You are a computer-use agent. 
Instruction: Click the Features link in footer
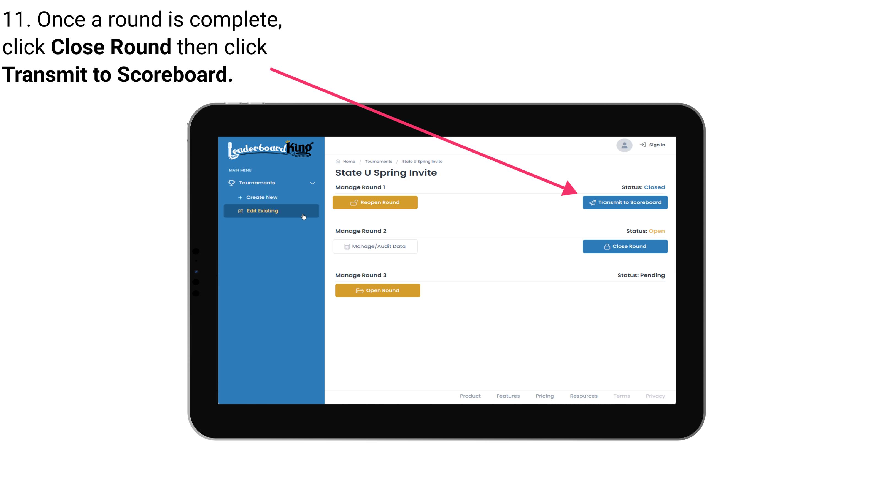508,396
